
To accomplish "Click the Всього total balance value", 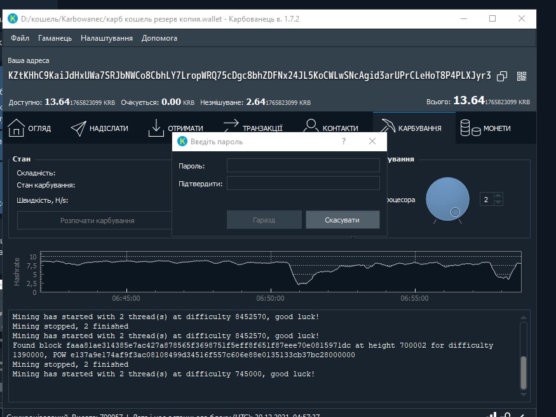I will pos(491,101).
